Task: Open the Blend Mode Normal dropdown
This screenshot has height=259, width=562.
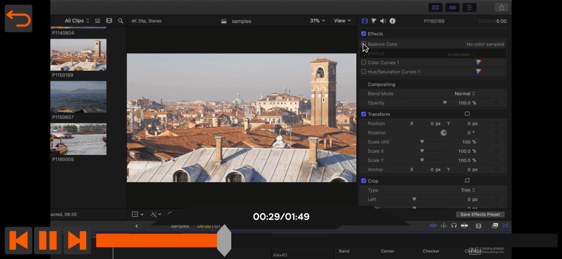Action: (465, 94)
